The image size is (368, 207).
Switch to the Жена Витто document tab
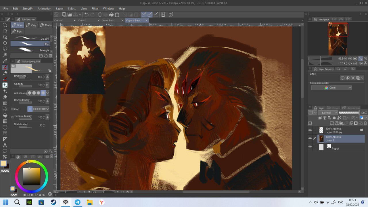108,20
